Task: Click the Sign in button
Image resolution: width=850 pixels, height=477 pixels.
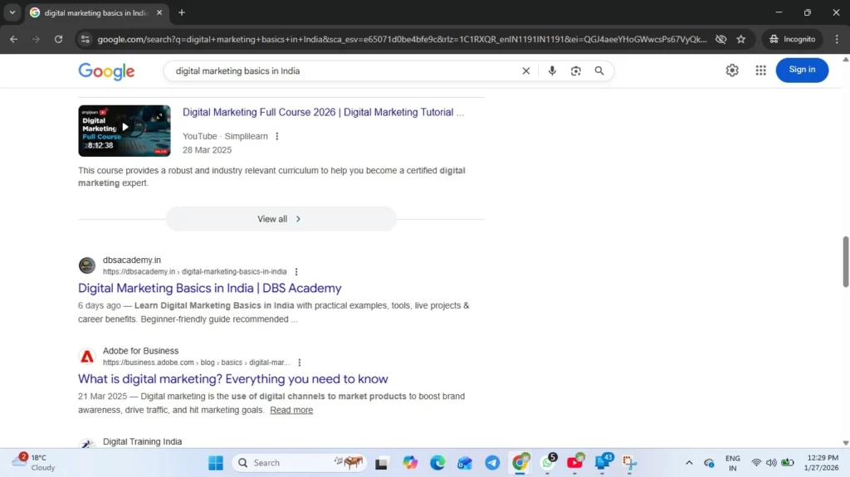Action: tap(802, 70)
